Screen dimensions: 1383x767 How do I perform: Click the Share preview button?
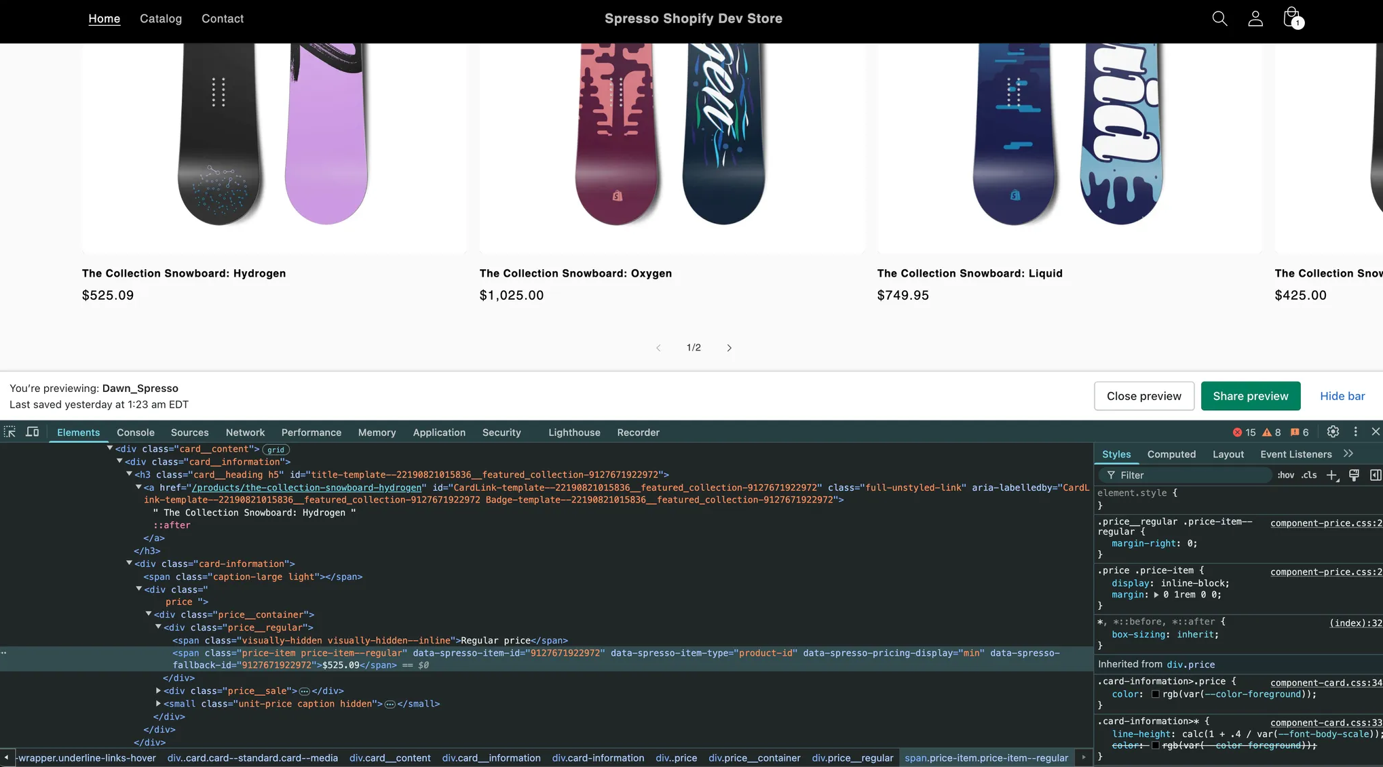pos(1251,396)
